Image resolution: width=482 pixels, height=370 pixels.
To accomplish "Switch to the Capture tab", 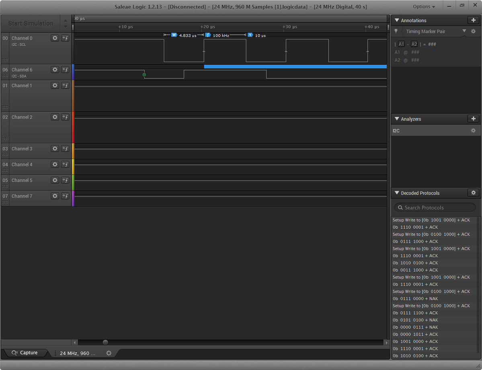I will pyautogui.click(x=25, y=353).
